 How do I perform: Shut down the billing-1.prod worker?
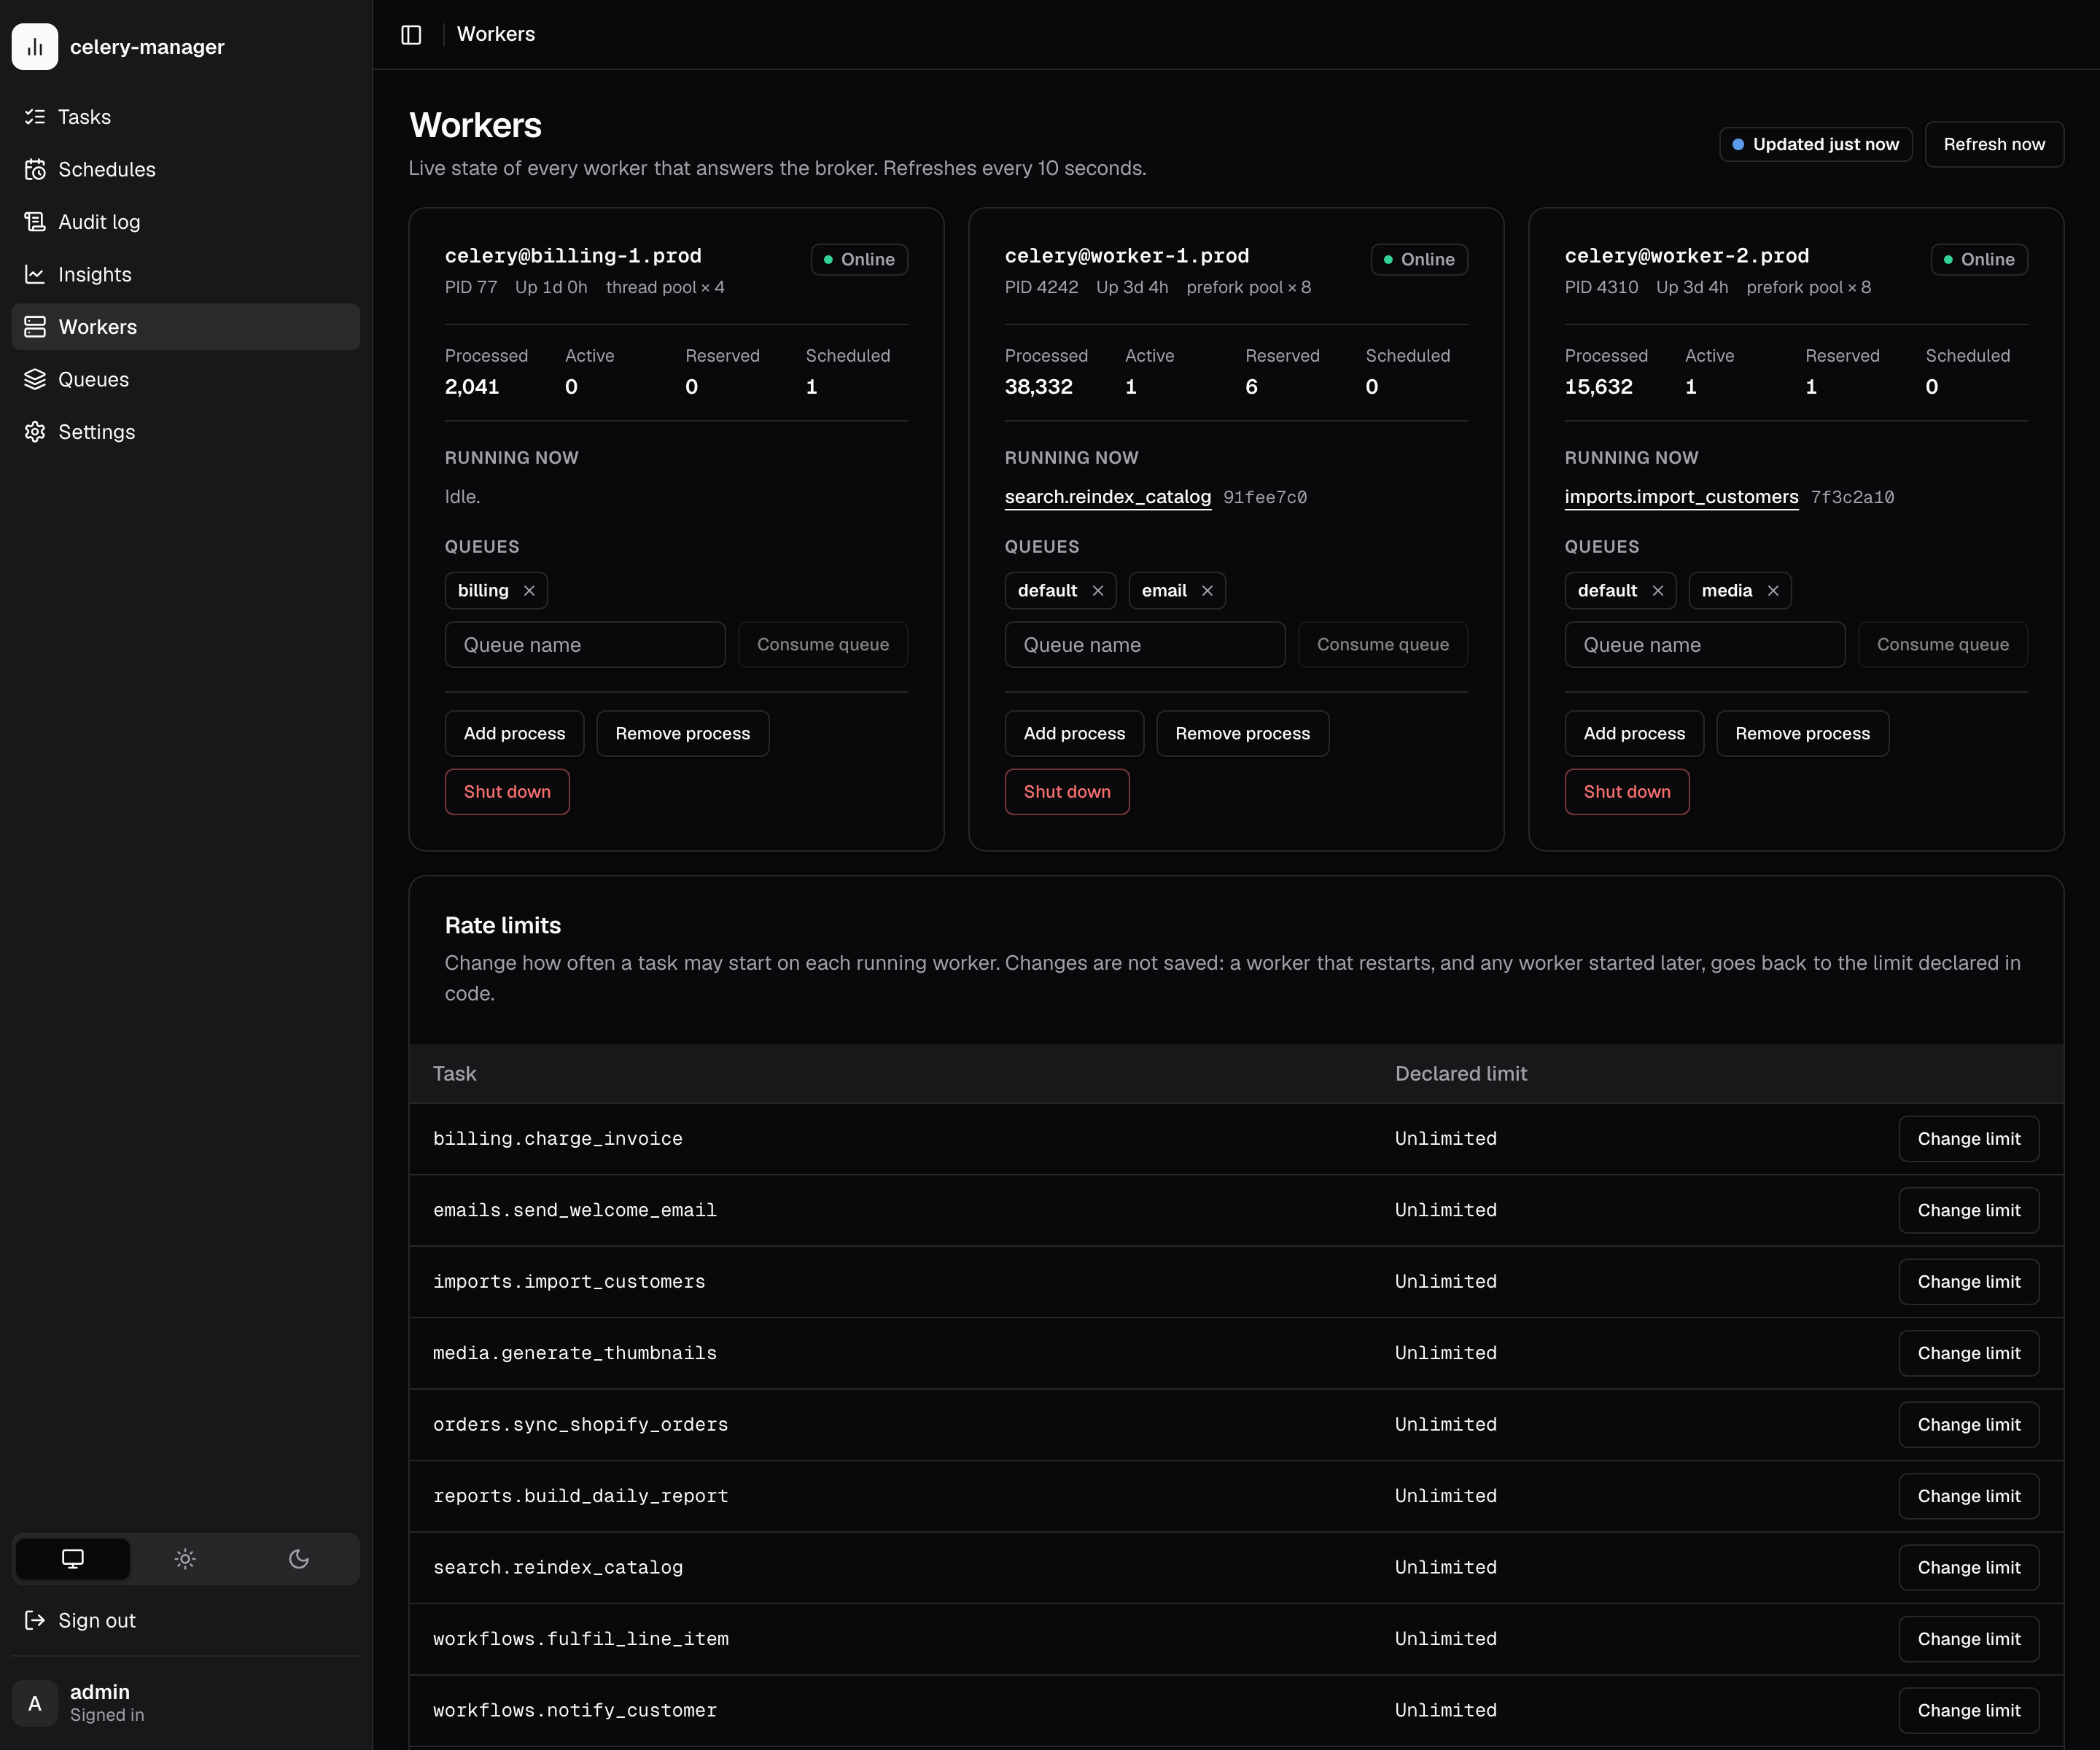coord(507,792)
